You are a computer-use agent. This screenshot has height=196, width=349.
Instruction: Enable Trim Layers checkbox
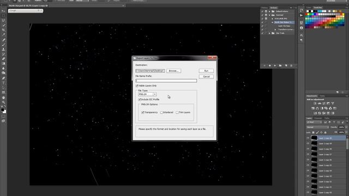click(177, 113)
